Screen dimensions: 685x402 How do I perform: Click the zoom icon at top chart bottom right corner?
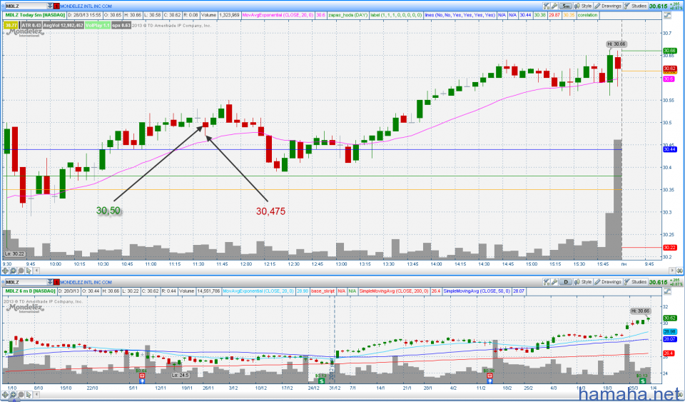tap(680, 271)
